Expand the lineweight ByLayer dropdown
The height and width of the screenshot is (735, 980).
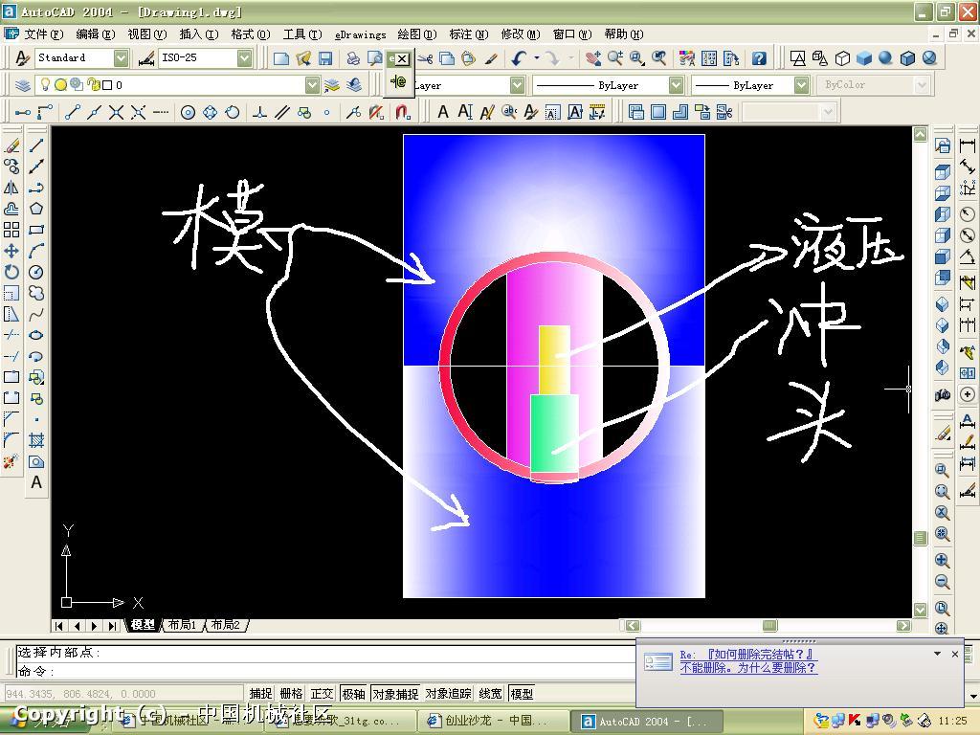point(801,85)
